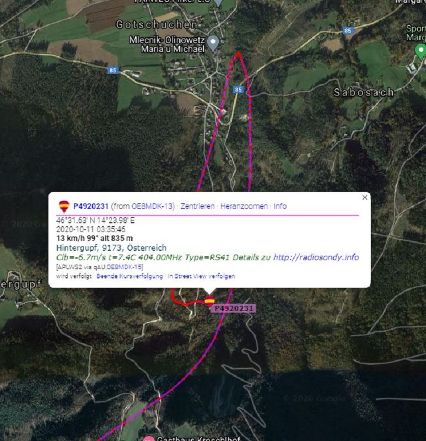Click Heranzoomen to zoom in
The width and height of the screenshot is (426, 441).
tap(244, 206)
